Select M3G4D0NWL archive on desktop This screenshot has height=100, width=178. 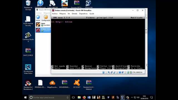pyautogui.click(x=65, y=84)
